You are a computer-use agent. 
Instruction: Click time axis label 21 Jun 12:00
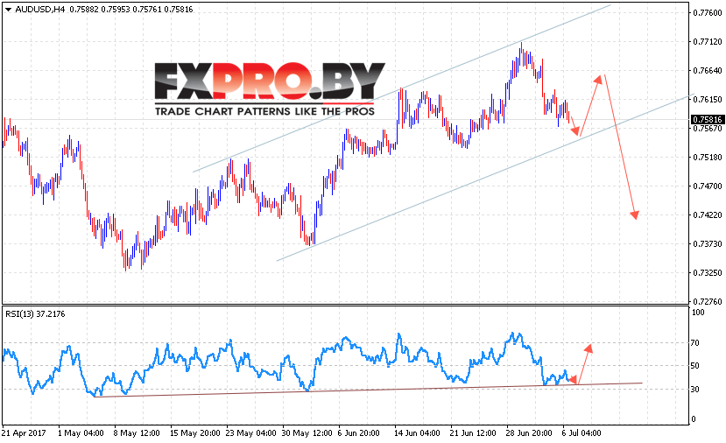point(473,433)
